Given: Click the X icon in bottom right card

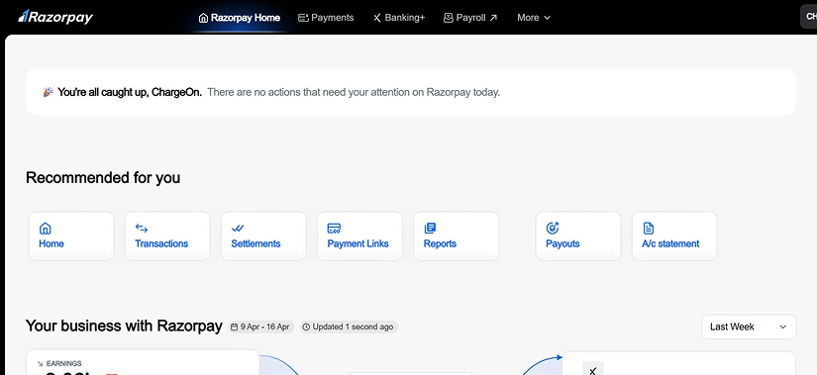Looking at the screenshot, I should [592, 371].
